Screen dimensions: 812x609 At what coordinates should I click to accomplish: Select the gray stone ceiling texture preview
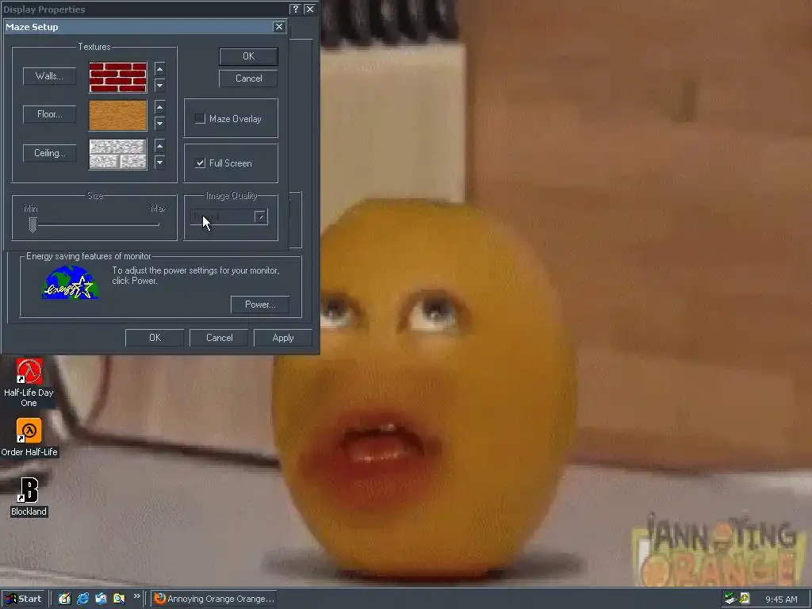click(118, 155)
